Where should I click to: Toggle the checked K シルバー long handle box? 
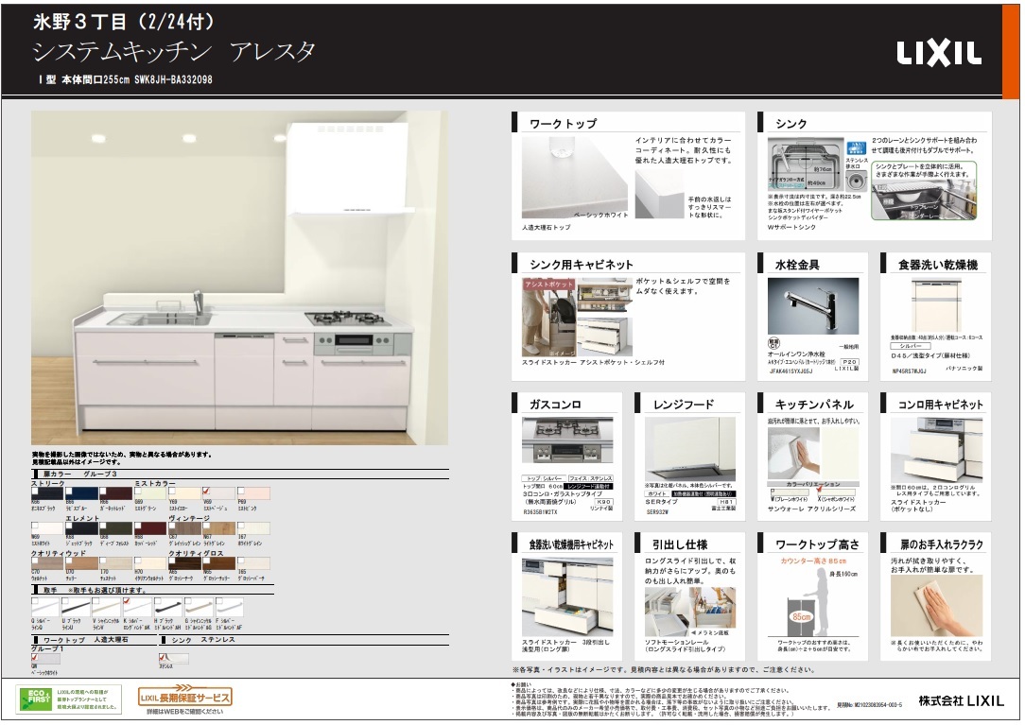click(x=126, y=600)
